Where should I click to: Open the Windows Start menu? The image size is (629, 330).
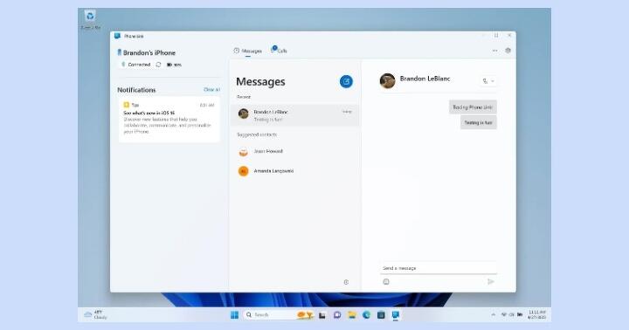[x=235, y=315]
